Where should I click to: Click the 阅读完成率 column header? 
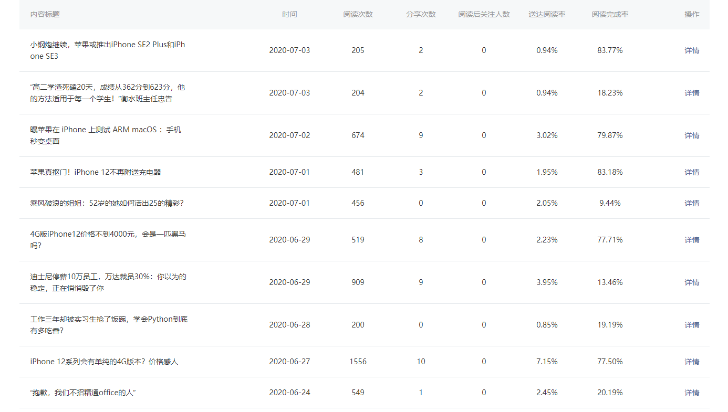[x=610, y=14]
